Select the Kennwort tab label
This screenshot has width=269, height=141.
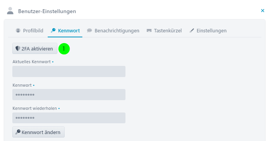click(x=69, y=30)
